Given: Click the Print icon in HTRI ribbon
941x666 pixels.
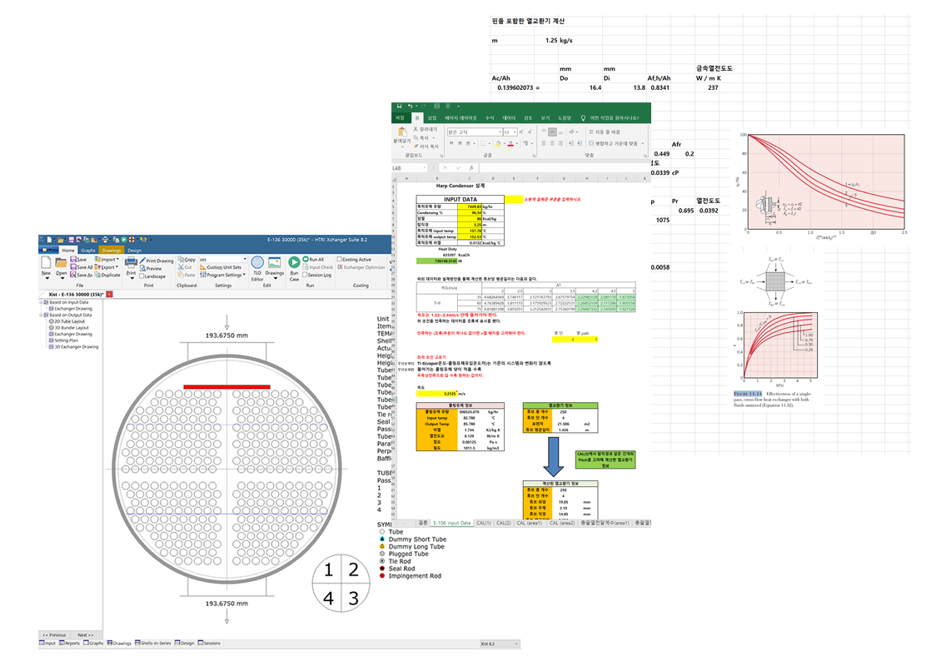Looking at the screenshot, I should coord(131,262).
